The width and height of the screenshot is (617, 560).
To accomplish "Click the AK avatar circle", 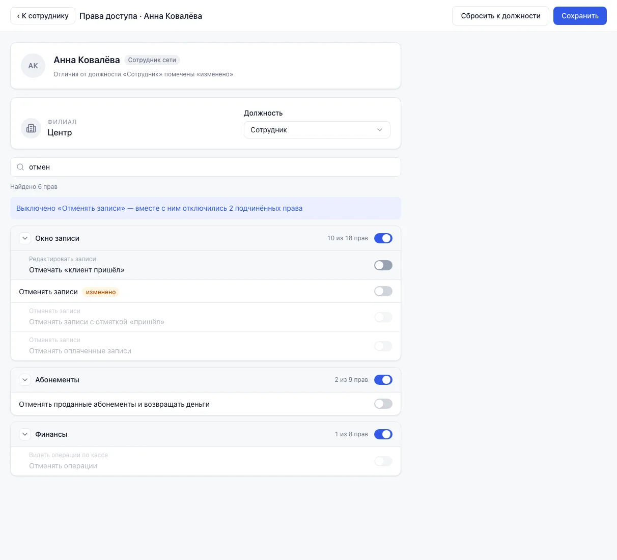I will click(x=33, y=66).
